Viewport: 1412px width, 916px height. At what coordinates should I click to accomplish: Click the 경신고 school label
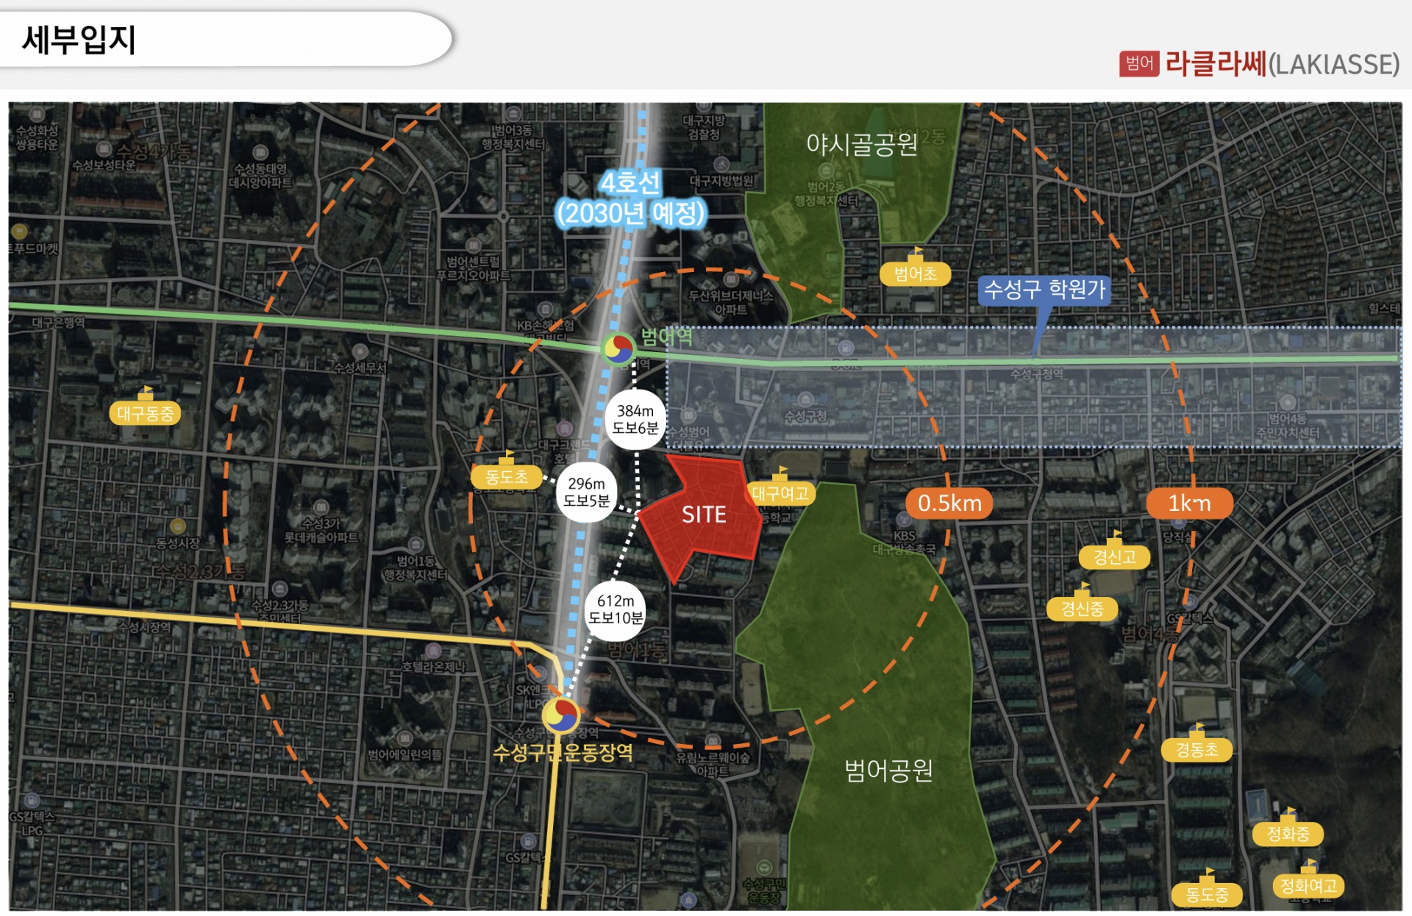[1114, 557]
